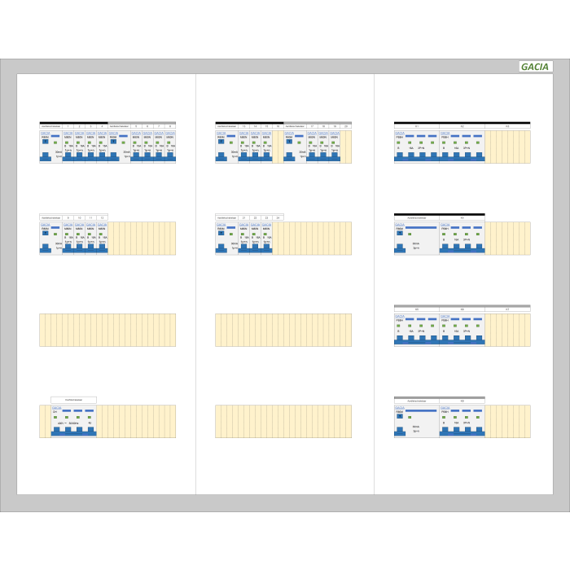This screenshot has height=570, width=570.
Task: Select second three-phase breaker in top-right row
Action: [461, 147]
